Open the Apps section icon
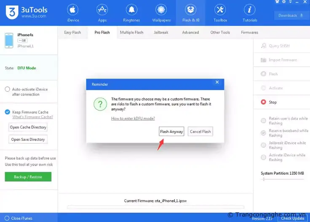Screen dimensions: 310x222 pyautogui.click(x=102, y=10)
